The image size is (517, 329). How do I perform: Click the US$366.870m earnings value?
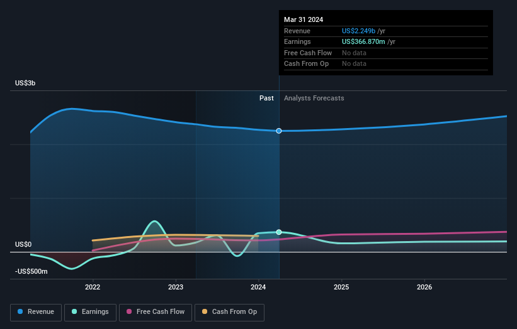363,41
